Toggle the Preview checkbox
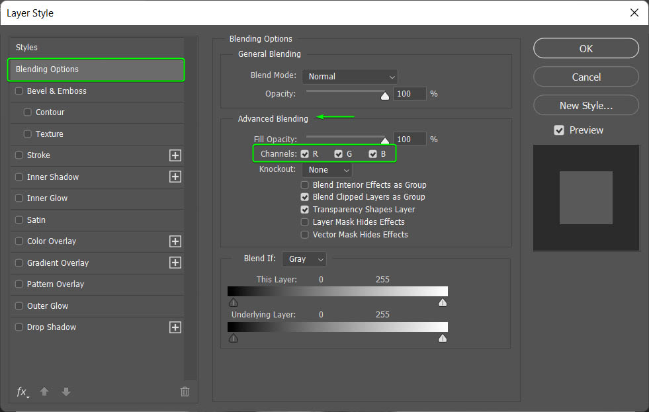 [x=559, y=130]
